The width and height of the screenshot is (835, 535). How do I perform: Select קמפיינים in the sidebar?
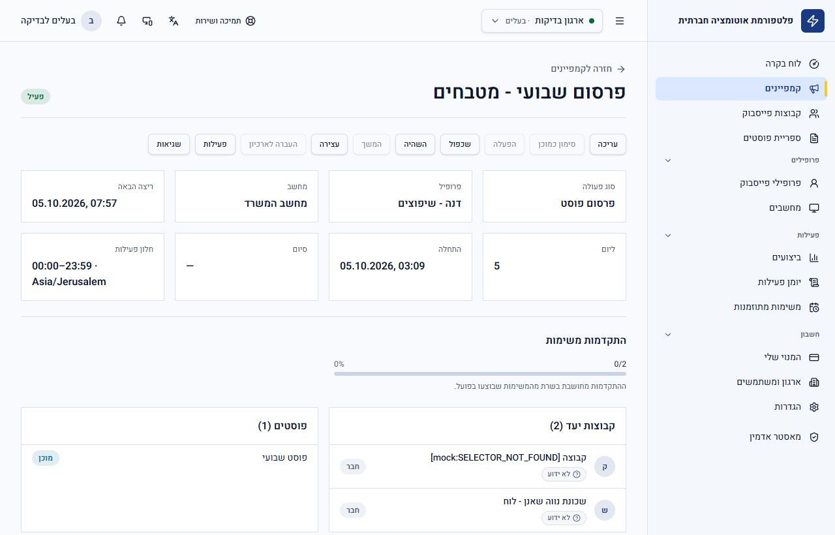[x=741, y=89]
